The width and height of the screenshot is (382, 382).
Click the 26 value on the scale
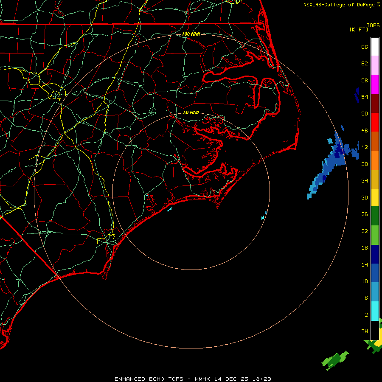(365, 214)
